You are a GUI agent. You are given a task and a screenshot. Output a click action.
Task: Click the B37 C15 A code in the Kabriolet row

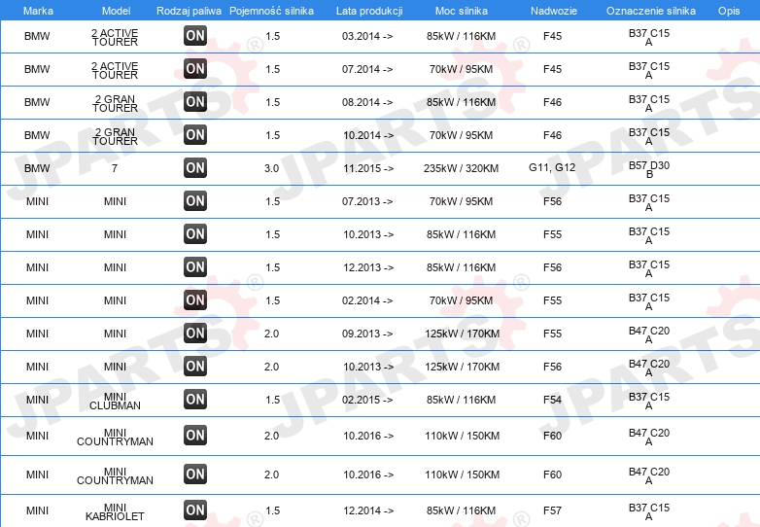(649, 512)
